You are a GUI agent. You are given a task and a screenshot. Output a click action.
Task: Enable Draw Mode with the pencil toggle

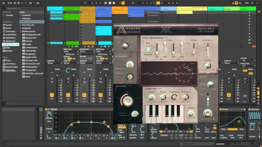233,3
